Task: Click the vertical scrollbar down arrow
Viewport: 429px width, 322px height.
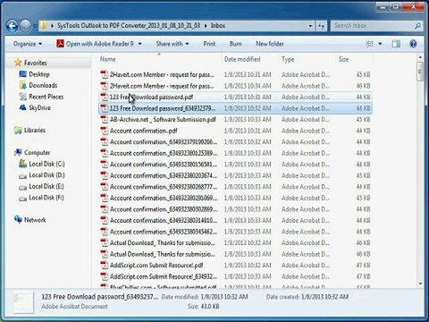Action: click(420, 284)
